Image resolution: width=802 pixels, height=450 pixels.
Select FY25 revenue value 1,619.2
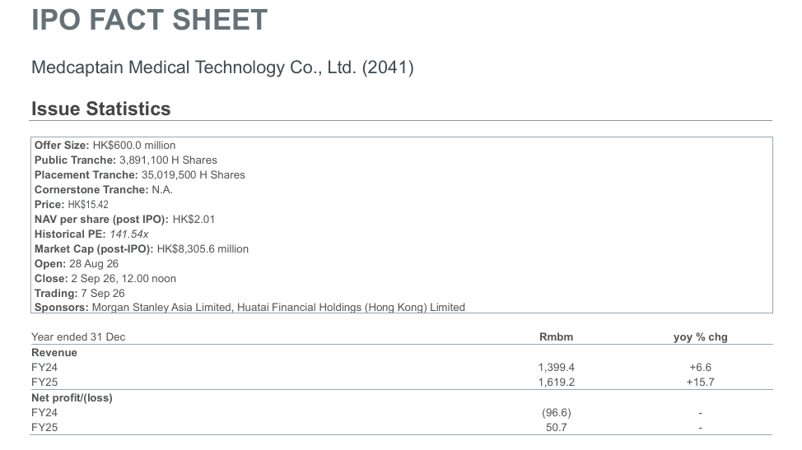click(x=556, y=383)
